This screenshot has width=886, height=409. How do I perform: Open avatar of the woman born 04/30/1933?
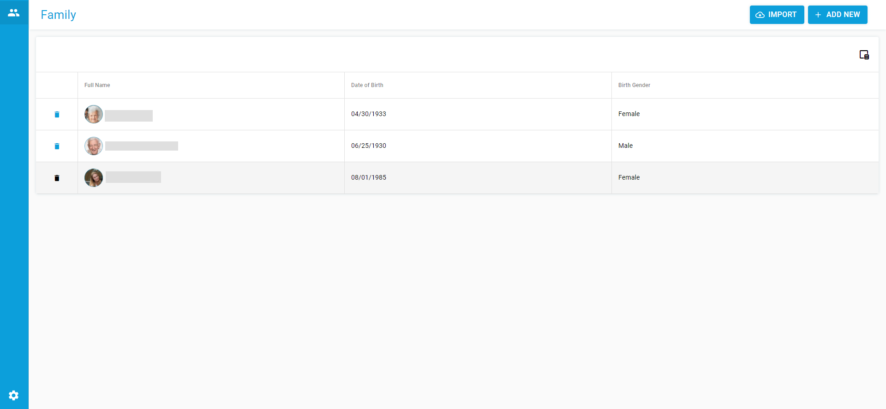pos(94,114)
